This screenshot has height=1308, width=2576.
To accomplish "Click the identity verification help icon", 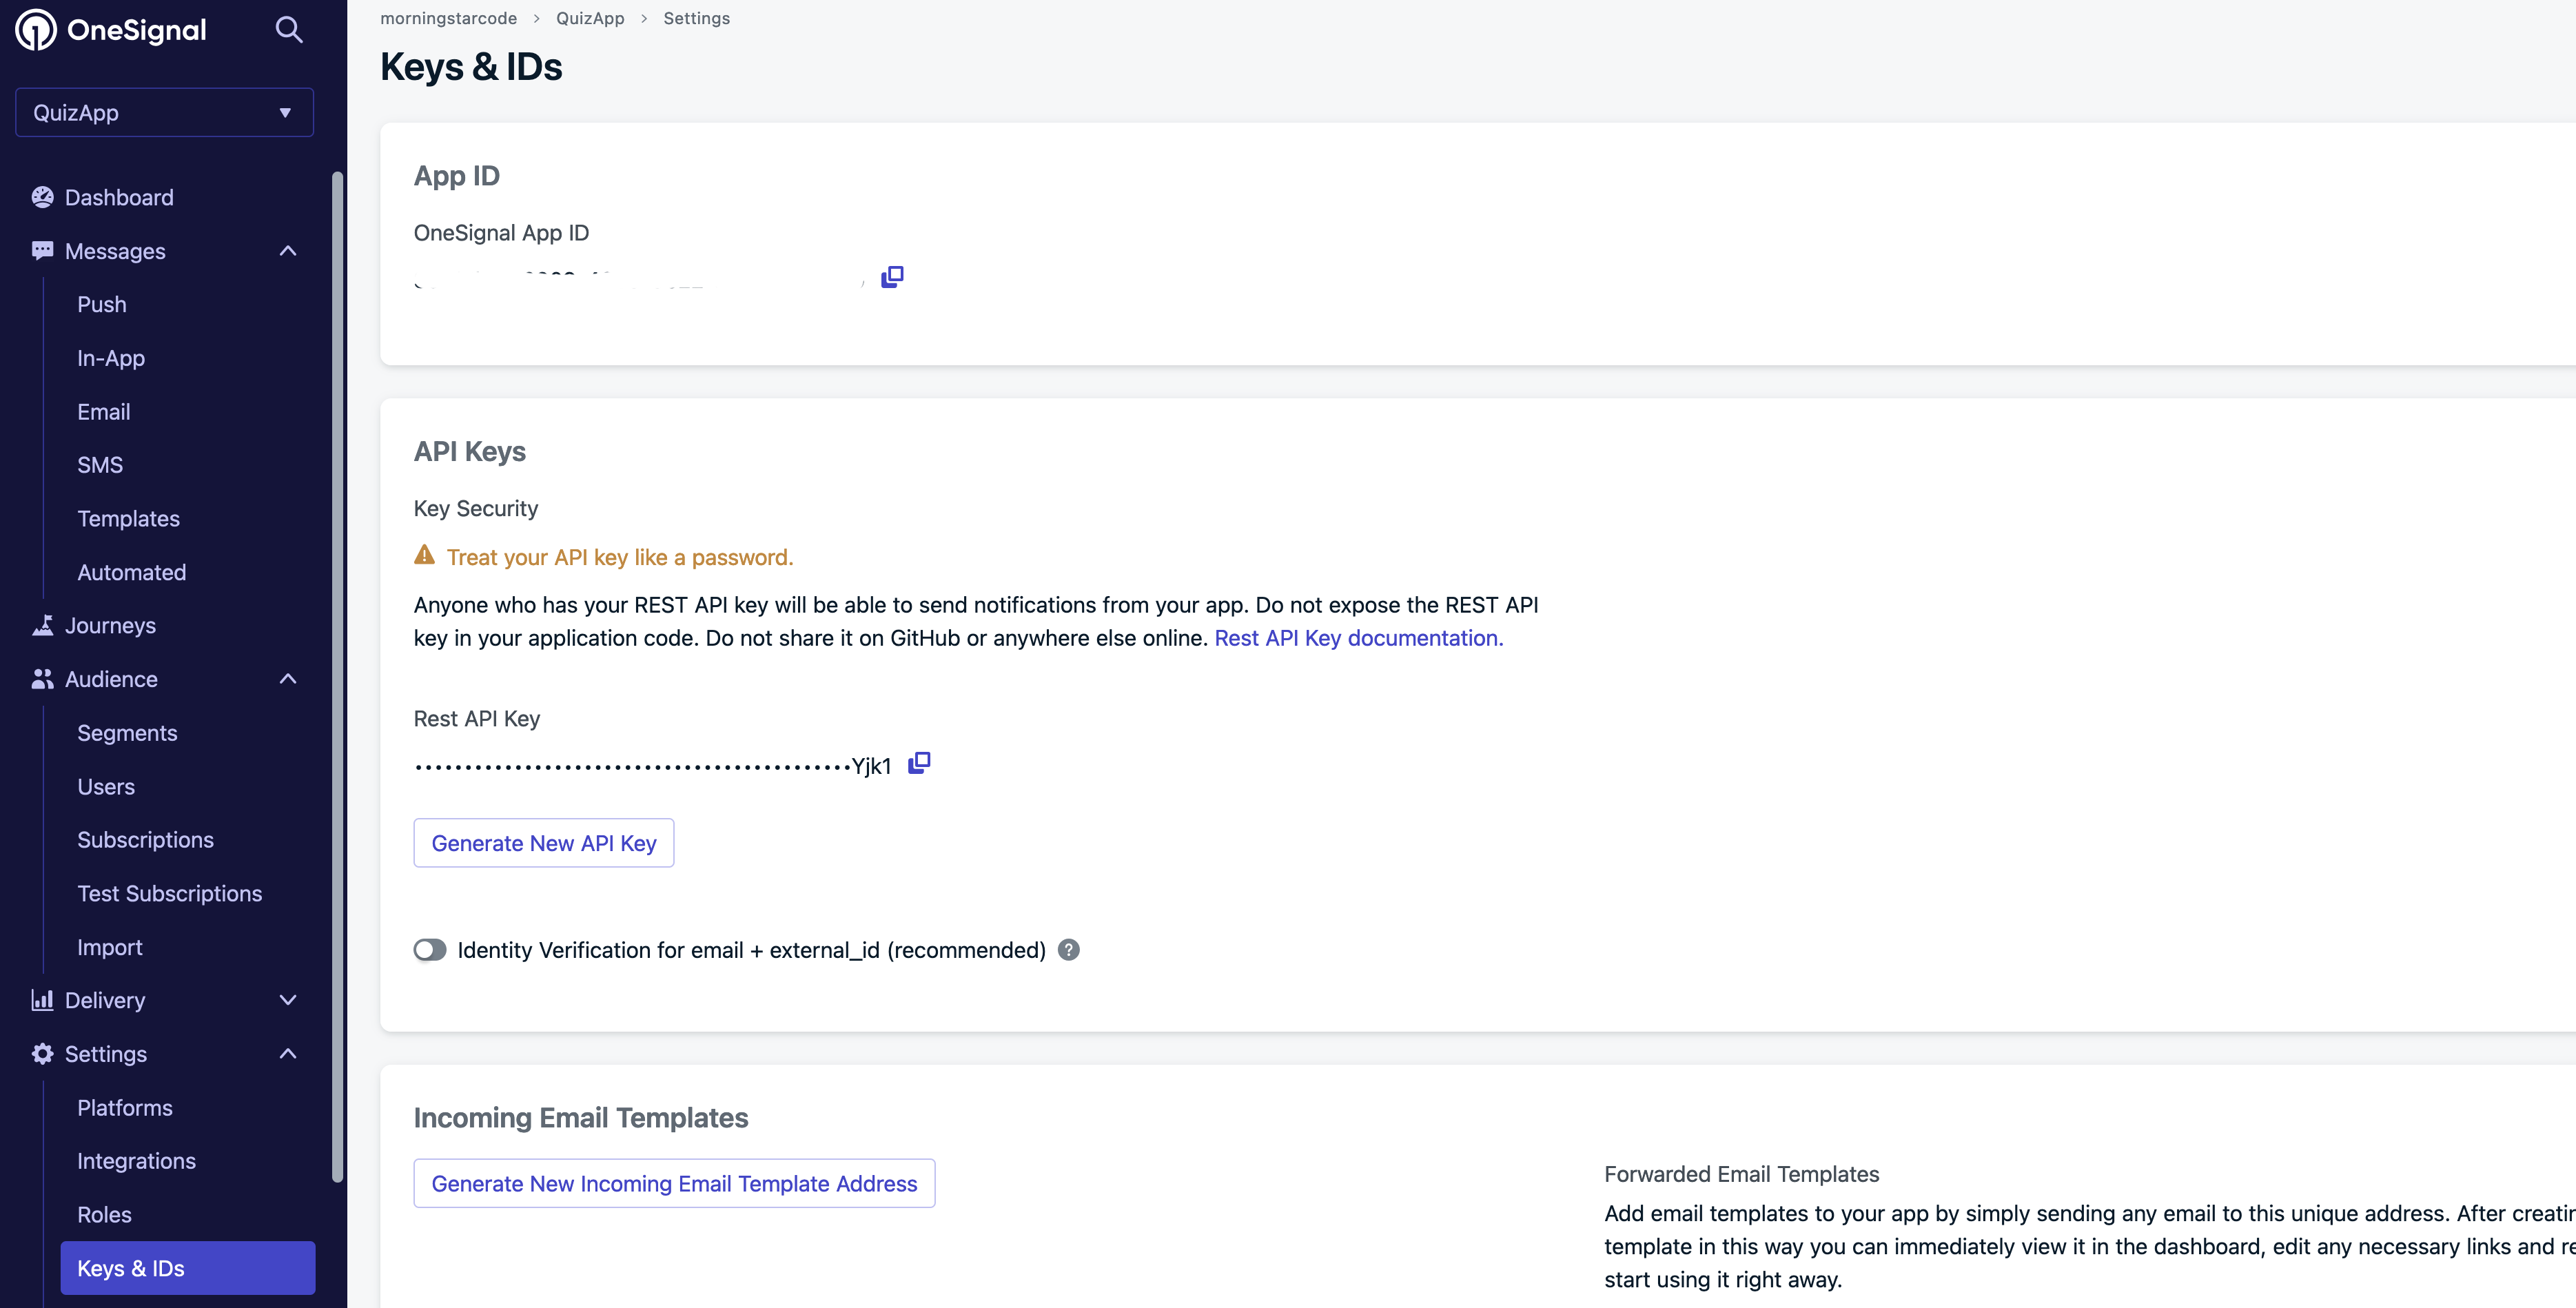I will (x=1069, y=950).
